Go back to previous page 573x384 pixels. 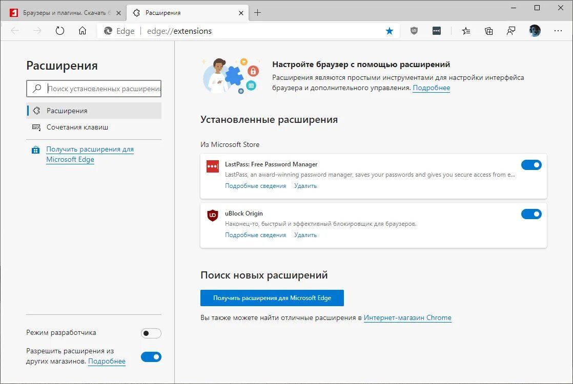click(x=15, y=31)
